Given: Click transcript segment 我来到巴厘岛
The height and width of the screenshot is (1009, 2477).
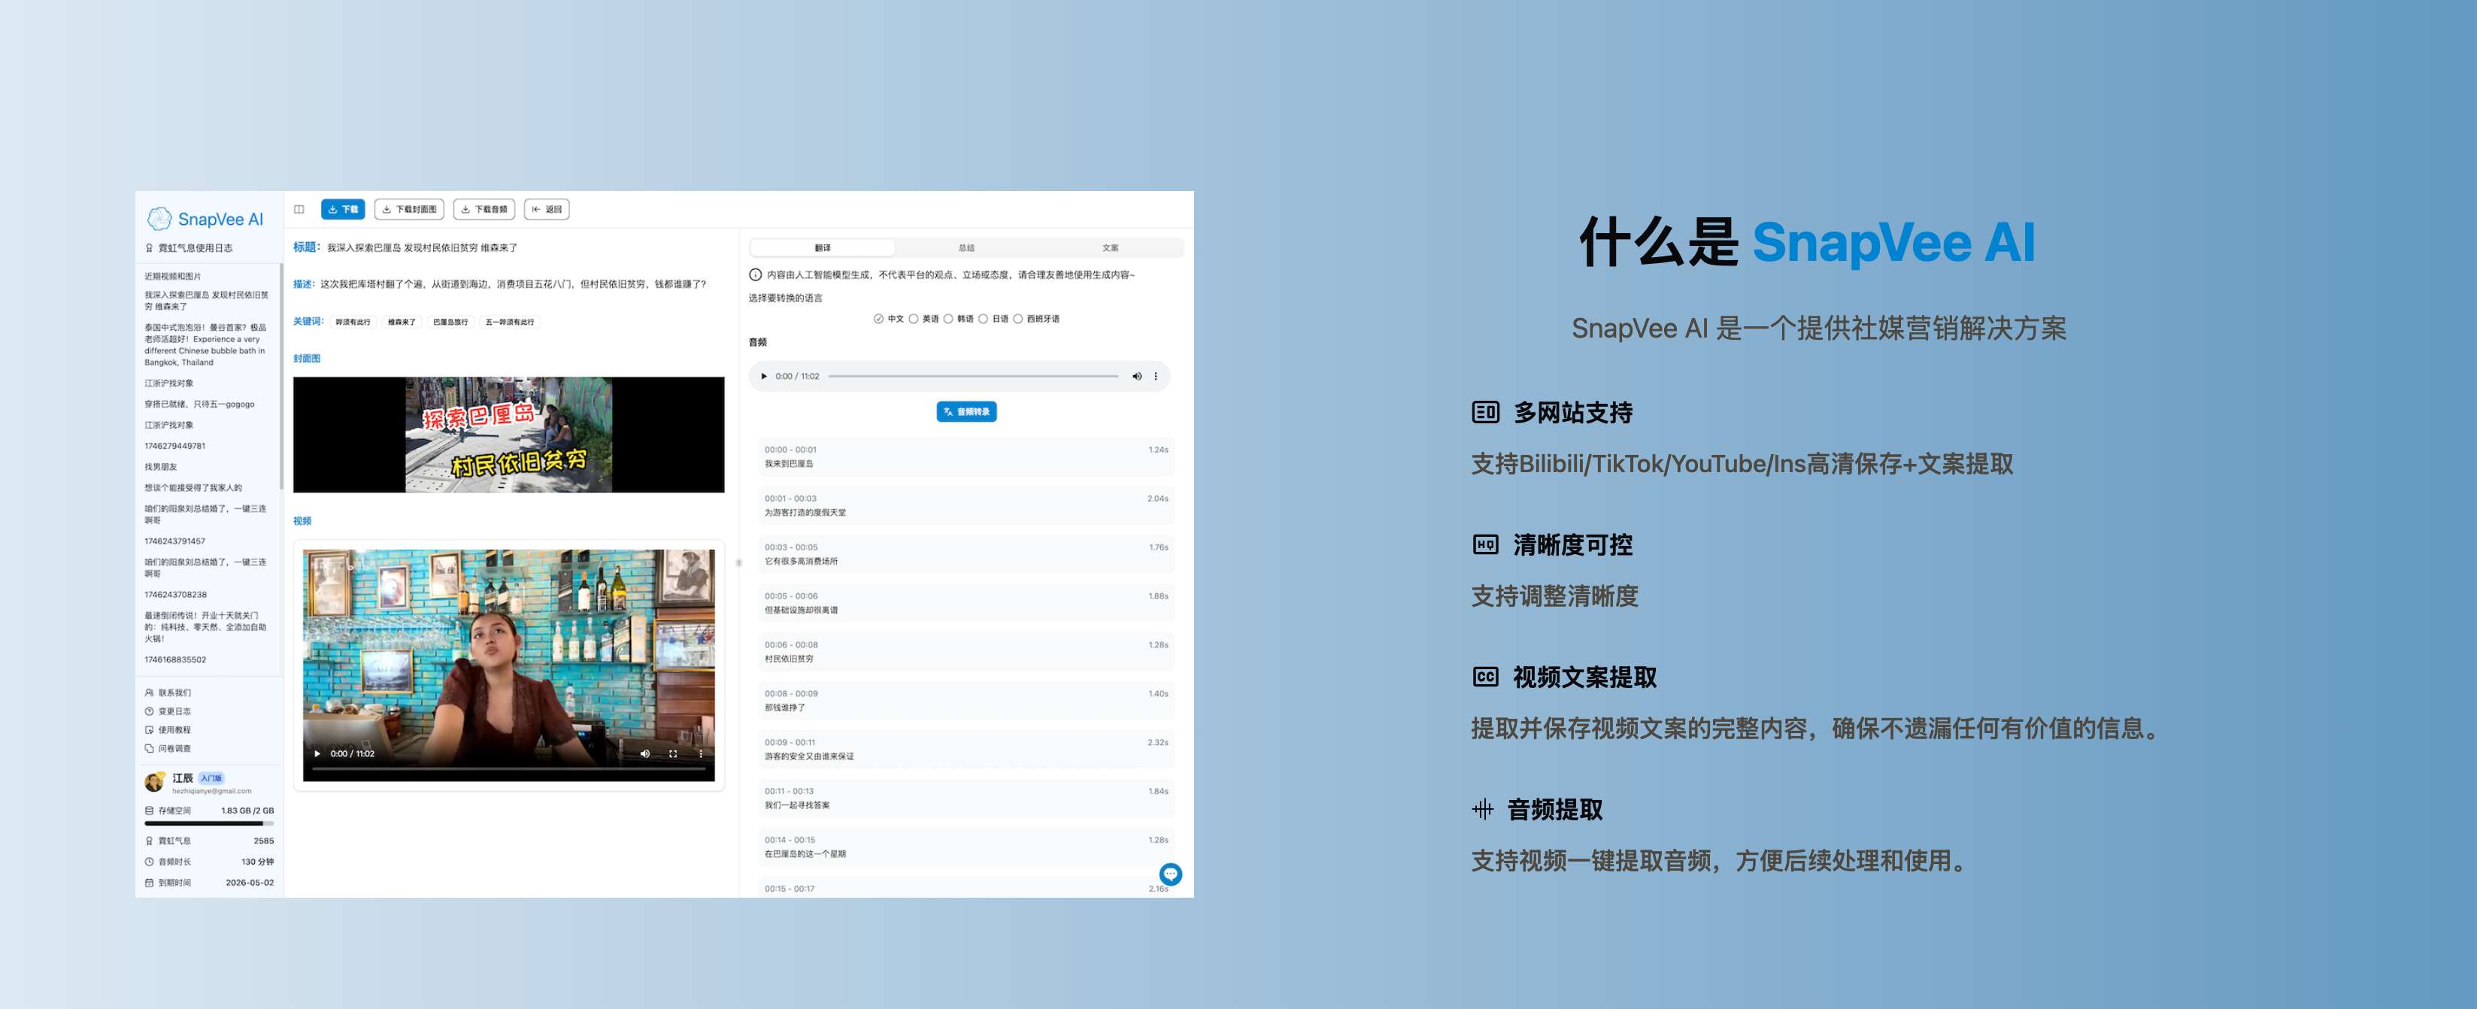Looking at the screenshot, I should click(966, 457).
